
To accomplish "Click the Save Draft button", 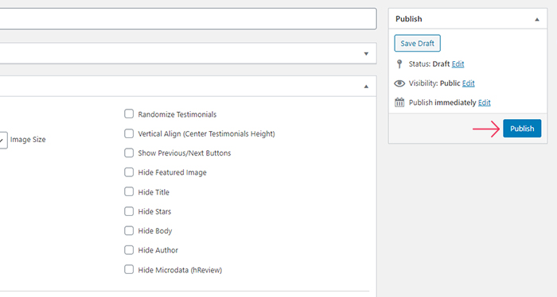I will 418,43.
